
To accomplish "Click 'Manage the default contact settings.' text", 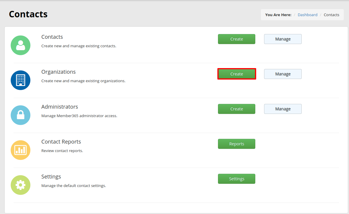I will click(x=74, y=186).
